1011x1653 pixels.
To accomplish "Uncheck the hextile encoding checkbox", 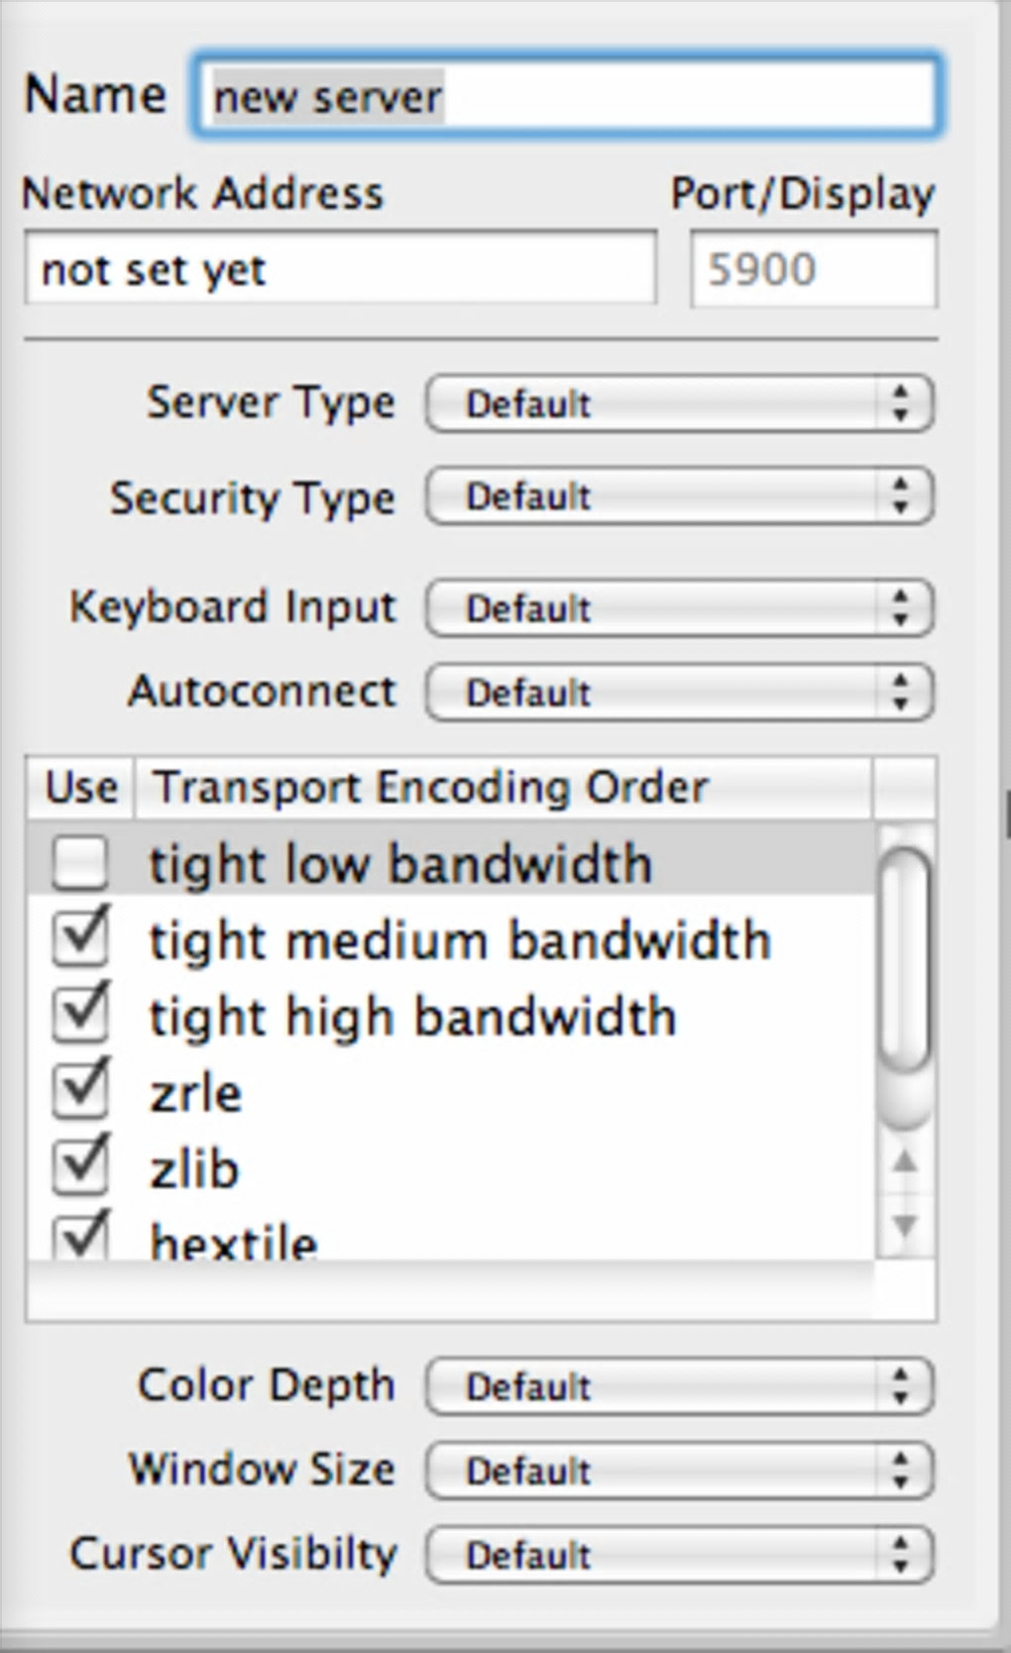I will click(x=80, y=1239).
